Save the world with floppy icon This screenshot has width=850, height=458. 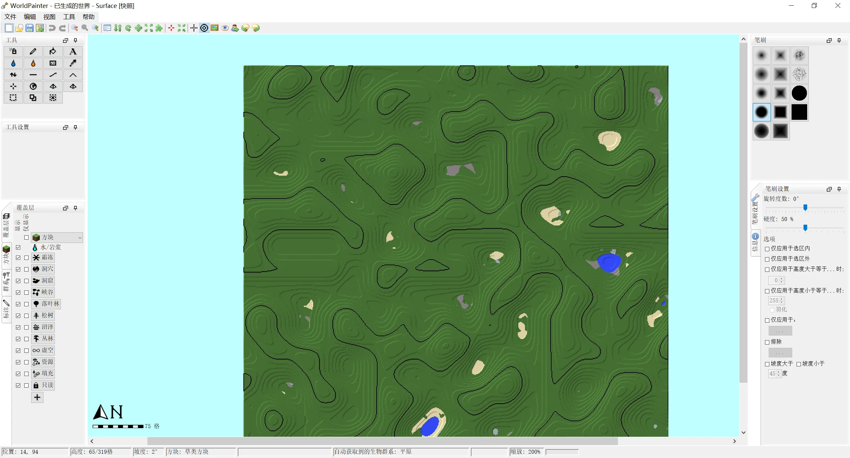tap(30, 28)
